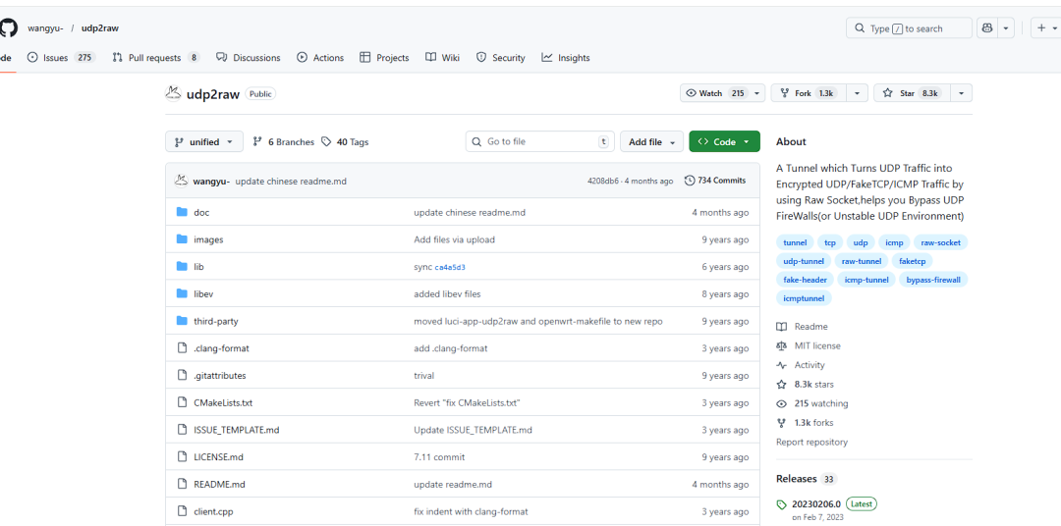Select the 'udp' topic tag
Screen dimensions: 1061x526
(861, 242)
